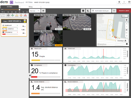Click the time slider handle
The height and width of the screenshot is (98, 131).
pos(19,10)
